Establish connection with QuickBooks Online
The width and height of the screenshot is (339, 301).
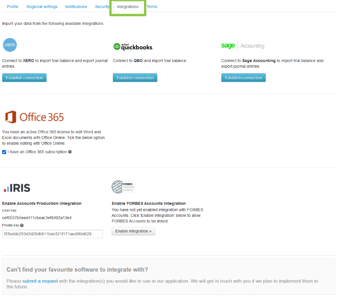(x=135, y=78)
